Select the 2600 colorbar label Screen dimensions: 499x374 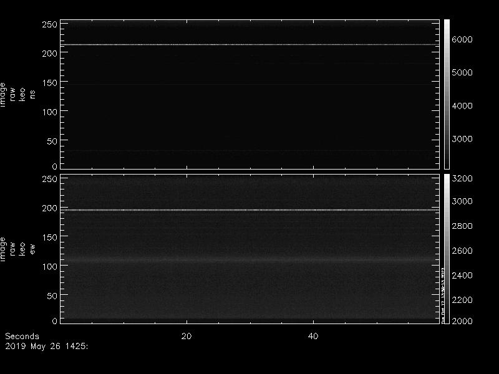[462, 251]
